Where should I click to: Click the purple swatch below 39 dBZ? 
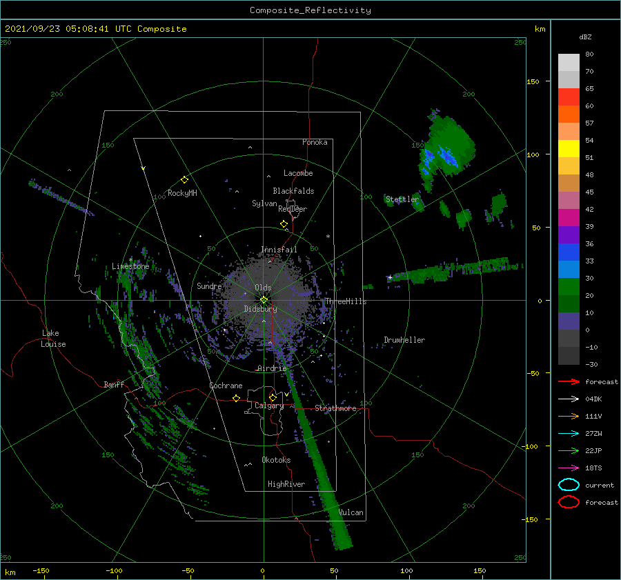coord(569,234)
